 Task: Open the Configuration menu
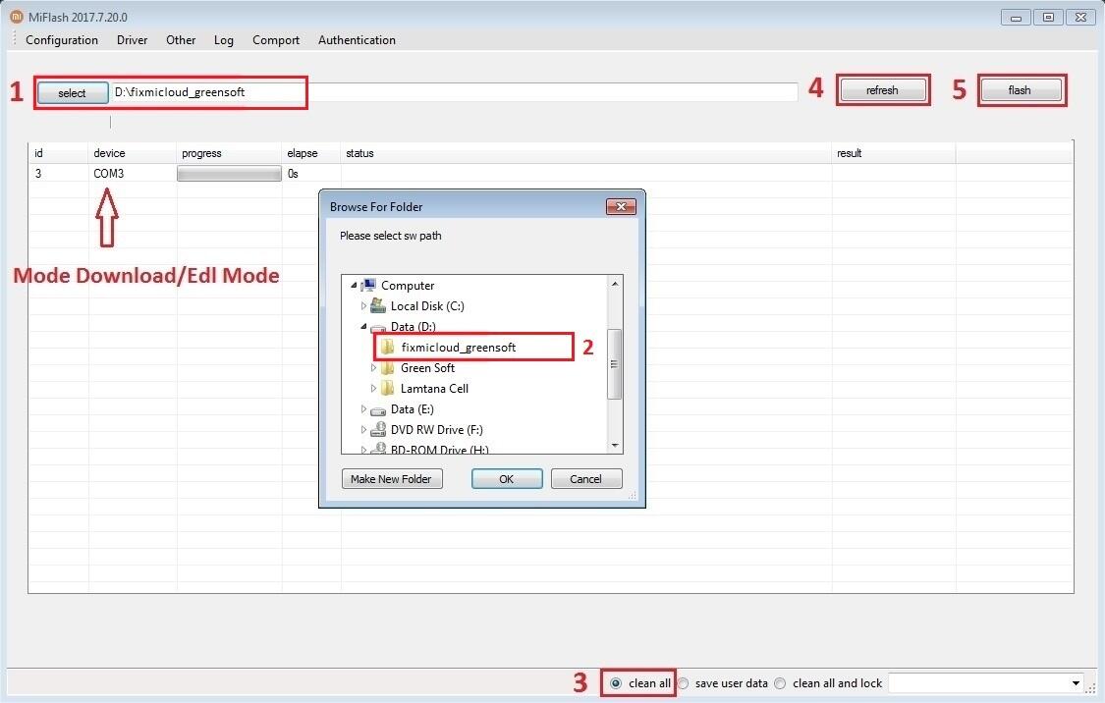62,40
